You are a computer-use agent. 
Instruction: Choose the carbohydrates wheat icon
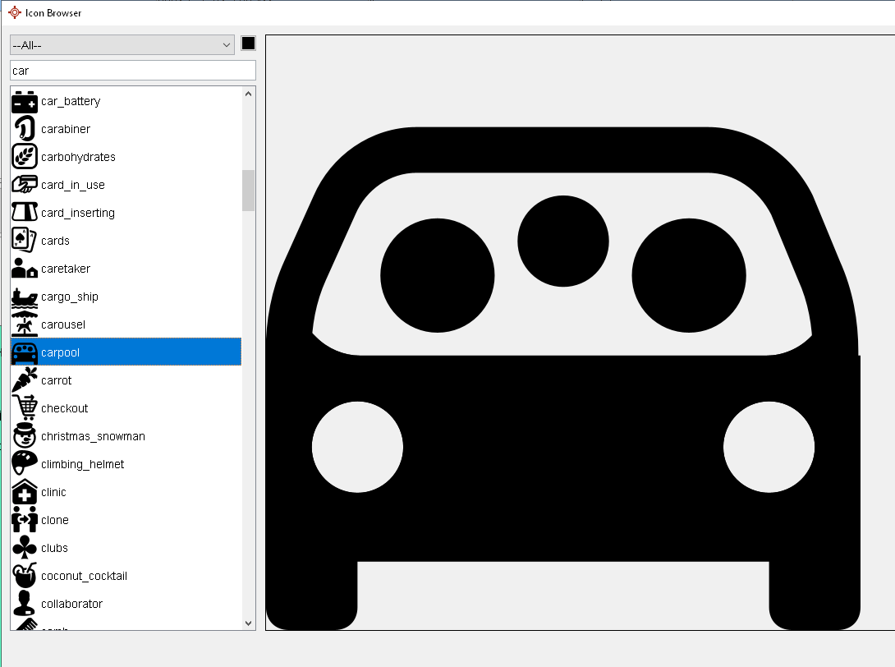[25, 158]
